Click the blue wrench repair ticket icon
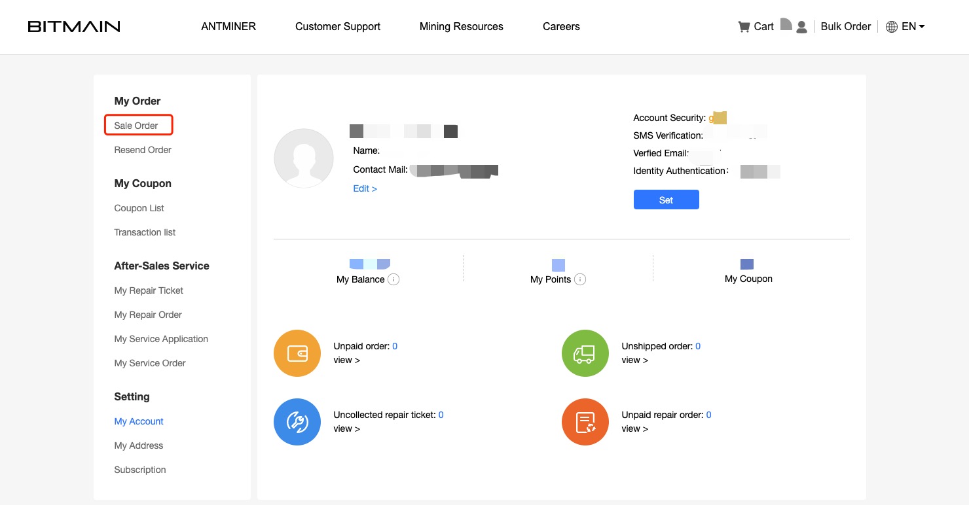 297,422
